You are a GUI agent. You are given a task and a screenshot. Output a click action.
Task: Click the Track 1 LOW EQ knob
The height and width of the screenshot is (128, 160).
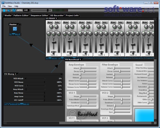click(49, 34)
